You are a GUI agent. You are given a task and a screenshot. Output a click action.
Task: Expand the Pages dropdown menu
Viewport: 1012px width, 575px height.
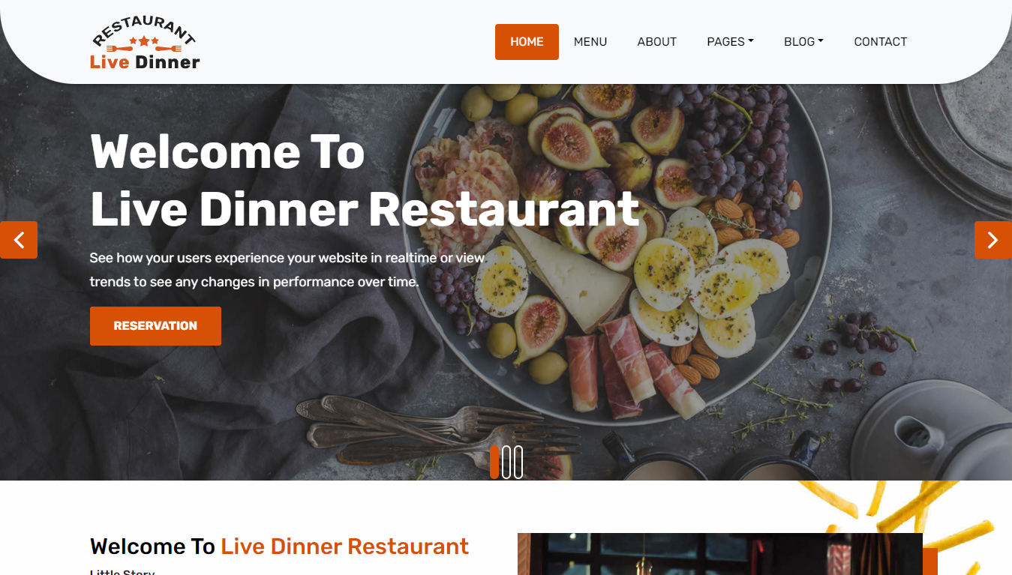point(730,42)
